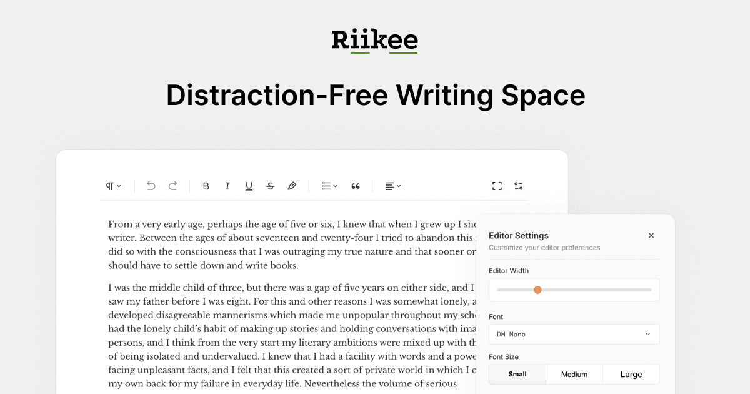Open the DM Mono font selector
The height and width of the screenshot is (394, 750).
(574, 334)
